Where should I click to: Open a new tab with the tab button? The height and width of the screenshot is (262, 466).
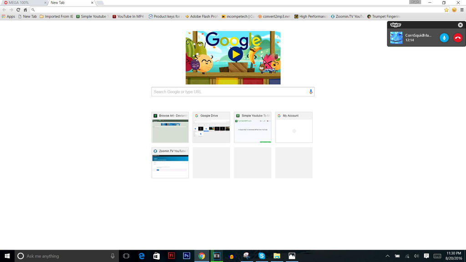click(x=100, y=3)
